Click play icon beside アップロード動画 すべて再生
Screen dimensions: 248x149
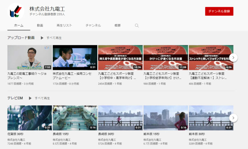coord(42,38)
